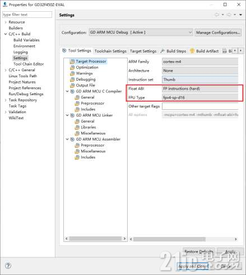The image size is (246, 275).
Task: Open the Output File settings icon
Action: pos(72,85)
